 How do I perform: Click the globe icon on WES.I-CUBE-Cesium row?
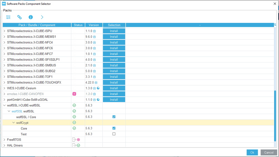98,88
